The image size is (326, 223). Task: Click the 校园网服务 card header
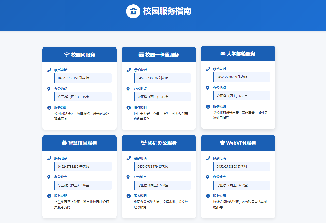click(80, 55)
